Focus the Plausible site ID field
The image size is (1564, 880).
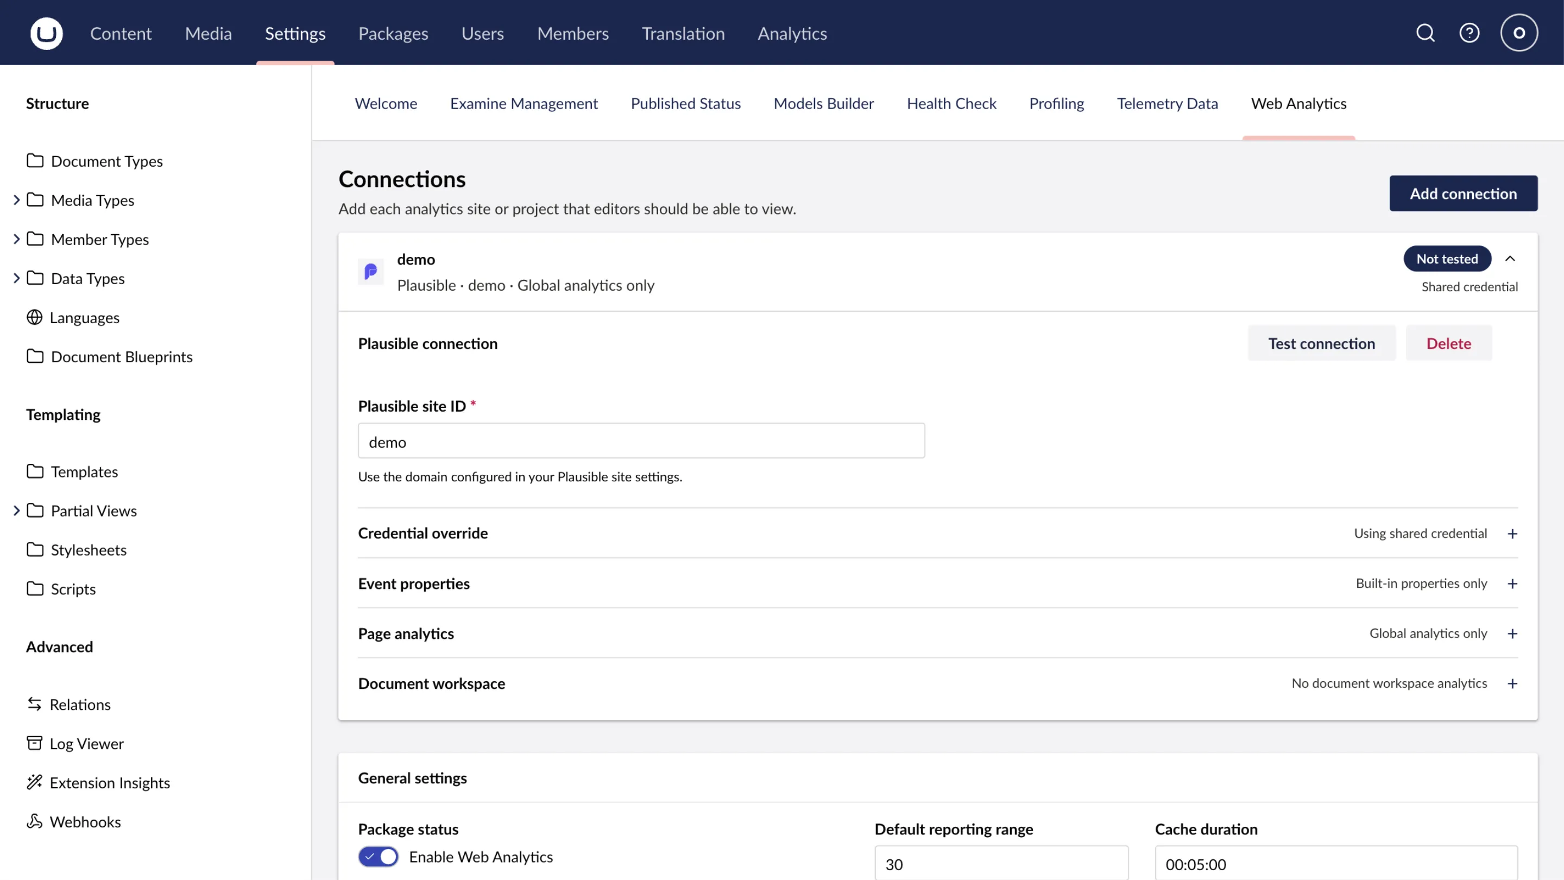641,441
